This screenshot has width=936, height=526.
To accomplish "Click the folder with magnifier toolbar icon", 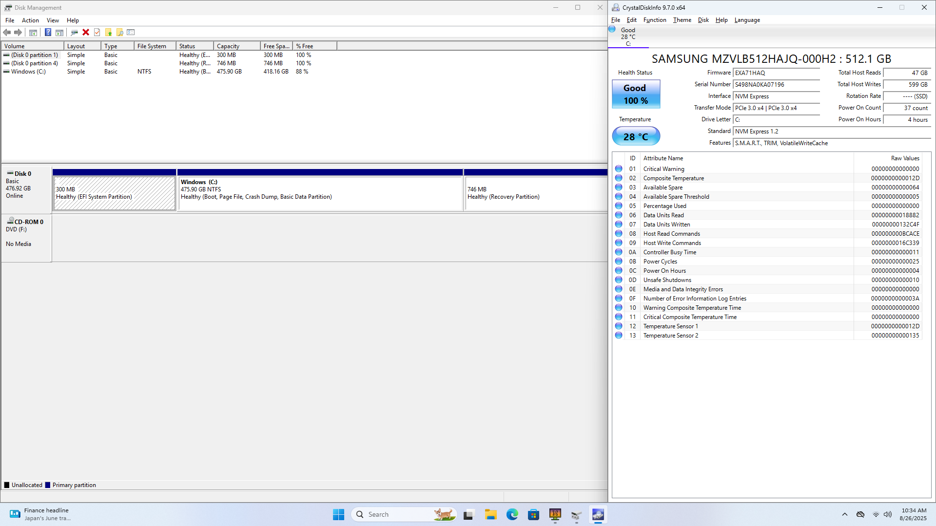I will pyautogui.click(x=119, y=32).
